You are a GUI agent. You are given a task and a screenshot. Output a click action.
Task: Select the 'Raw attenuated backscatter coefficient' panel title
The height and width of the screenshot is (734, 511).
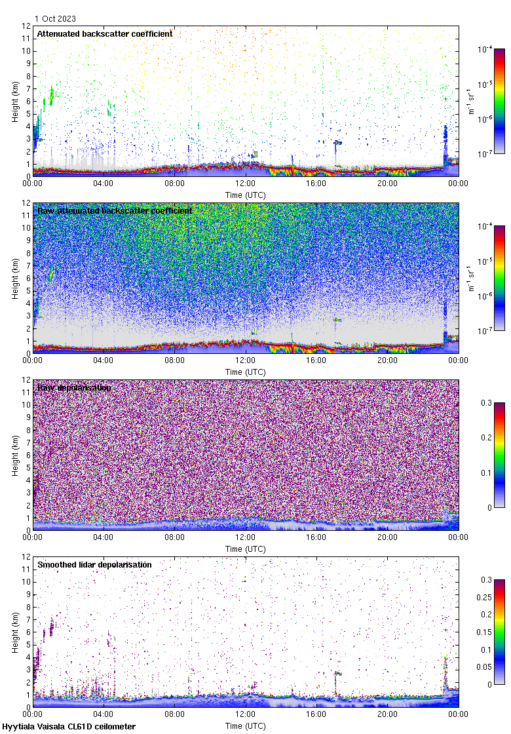pos(115,210)
